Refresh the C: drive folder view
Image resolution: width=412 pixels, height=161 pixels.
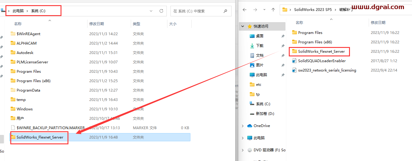pos(161,11)
